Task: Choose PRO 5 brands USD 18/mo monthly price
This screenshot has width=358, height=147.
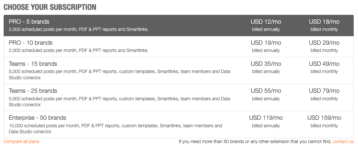Action: pyautogui.click(x=324, y=25)
